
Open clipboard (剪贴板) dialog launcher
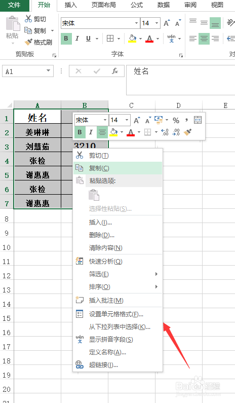(55, 55)
